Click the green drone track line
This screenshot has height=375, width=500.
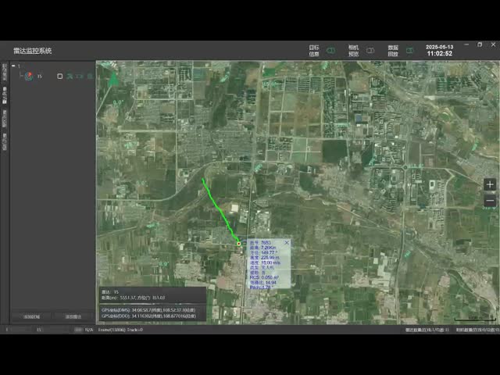(x=220, y=210)
